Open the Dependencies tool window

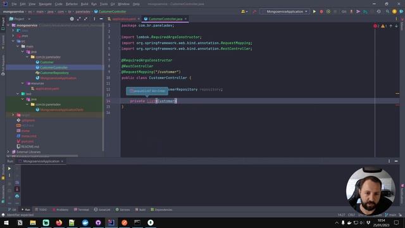161,210
